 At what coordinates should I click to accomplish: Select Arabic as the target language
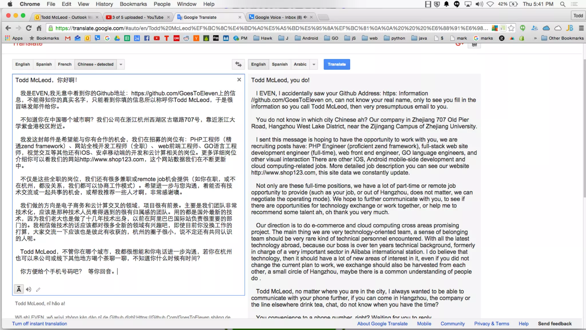pos(300,64)
